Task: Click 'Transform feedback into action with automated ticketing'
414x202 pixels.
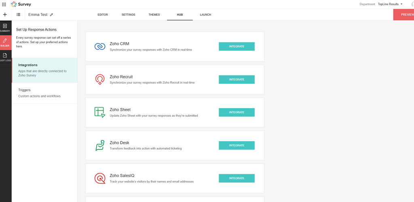Action: click(x=146, y=148)
